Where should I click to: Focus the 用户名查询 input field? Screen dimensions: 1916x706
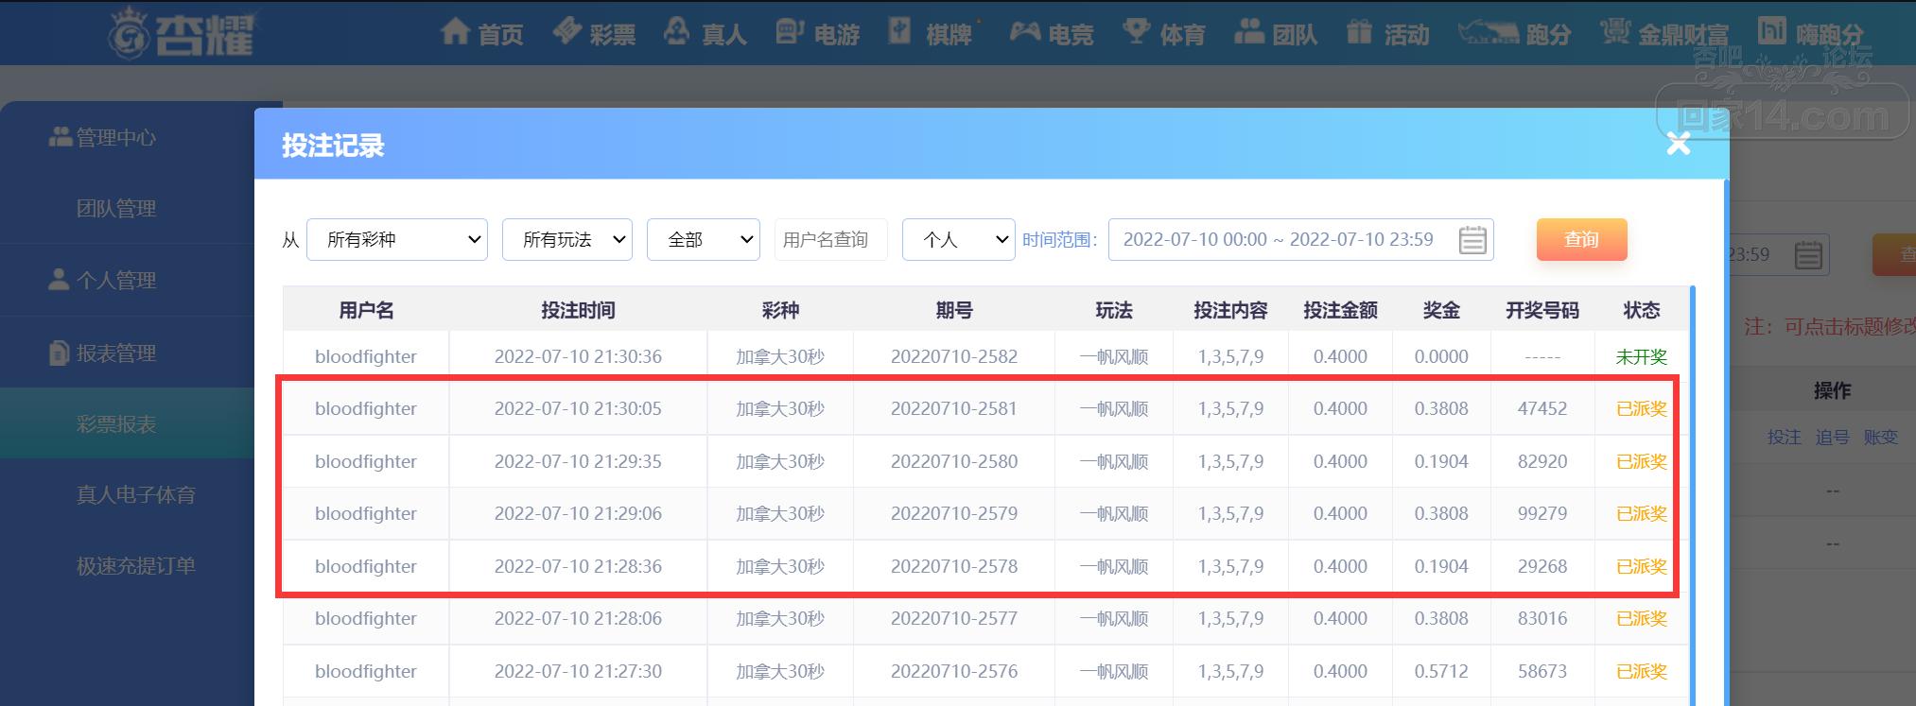point(831,240)
